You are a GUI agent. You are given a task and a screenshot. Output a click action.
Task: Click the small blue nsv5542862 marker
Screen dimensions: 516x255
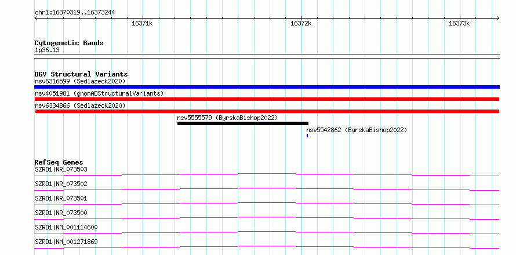(307, 136)
